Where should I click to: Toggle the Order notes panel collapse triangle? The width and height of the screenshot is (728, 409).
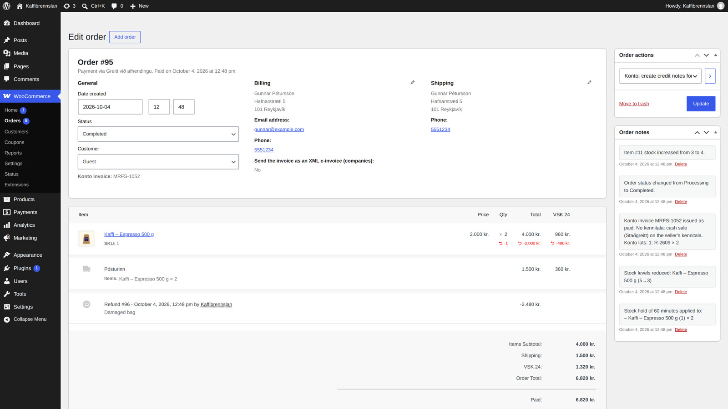716,132
